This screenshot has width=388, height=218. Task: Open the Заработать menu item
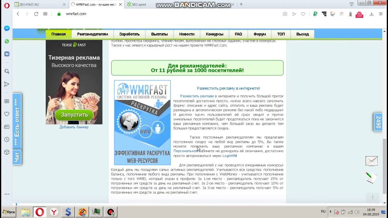[x=129, y=34]
